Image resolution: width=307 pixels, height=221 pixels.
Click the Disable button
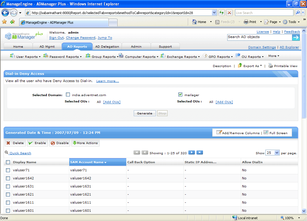pos(60,143)
